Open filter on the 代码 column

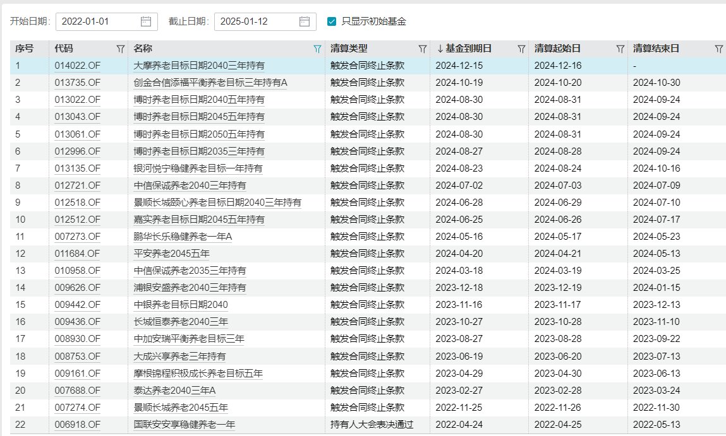point(121,49)
